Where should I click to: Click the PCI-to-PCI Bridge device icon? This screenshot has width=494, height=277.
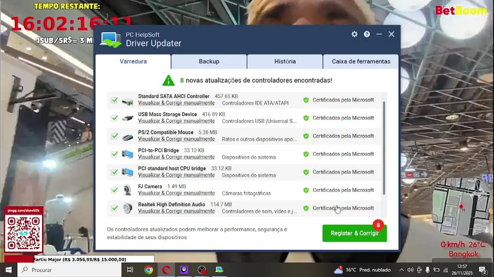click(127, 154)
